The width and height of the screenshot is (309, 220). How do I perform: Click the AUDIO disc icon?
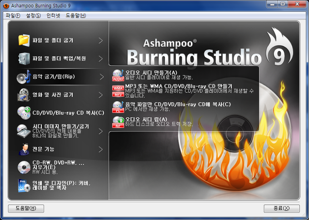118,75
